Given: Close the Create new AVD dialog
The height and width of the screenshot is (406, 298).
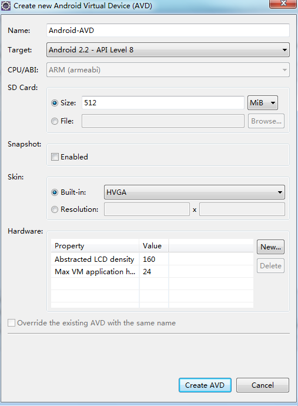Looking at the screenshot, I should (283, 4).
